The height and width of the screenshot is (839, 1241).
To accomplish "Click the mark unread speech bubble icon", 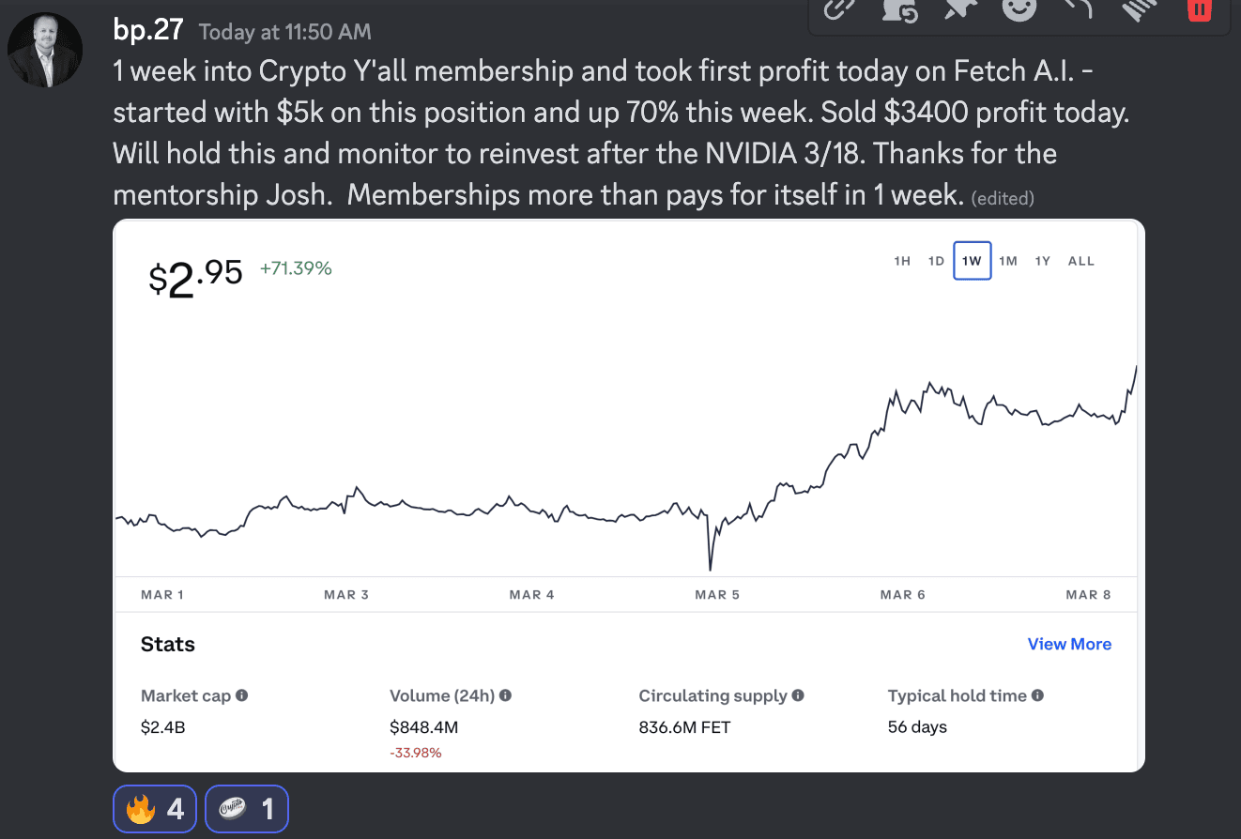I will click(899, 9).
